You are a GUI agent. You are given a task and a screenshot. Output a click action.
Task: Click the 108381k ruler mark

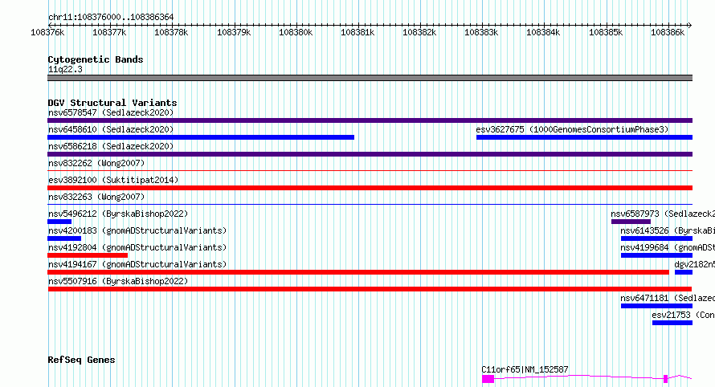coord(358,32)
